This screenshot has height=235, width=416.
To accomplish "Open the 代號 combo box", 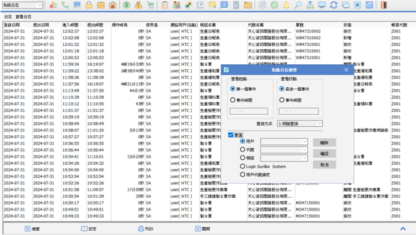I will pyautogui.click(x=305, y=150).
